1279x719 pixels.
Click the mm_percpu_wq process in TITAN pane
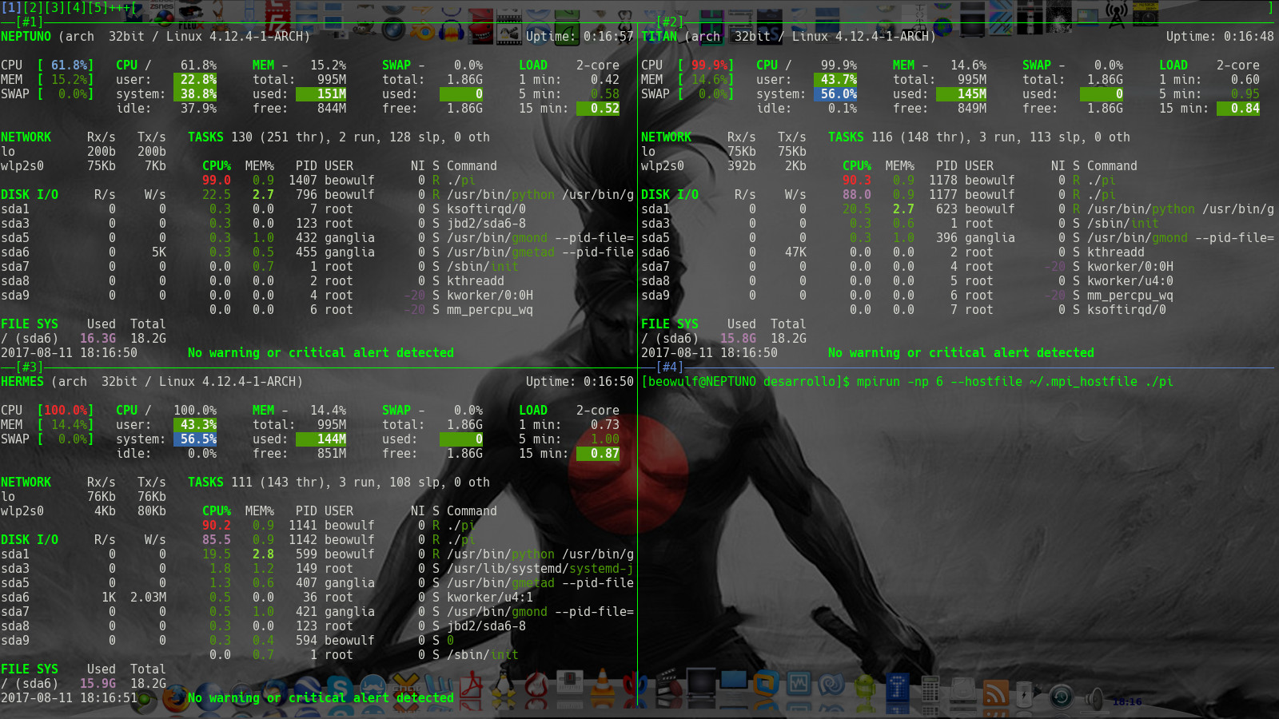1130,295
